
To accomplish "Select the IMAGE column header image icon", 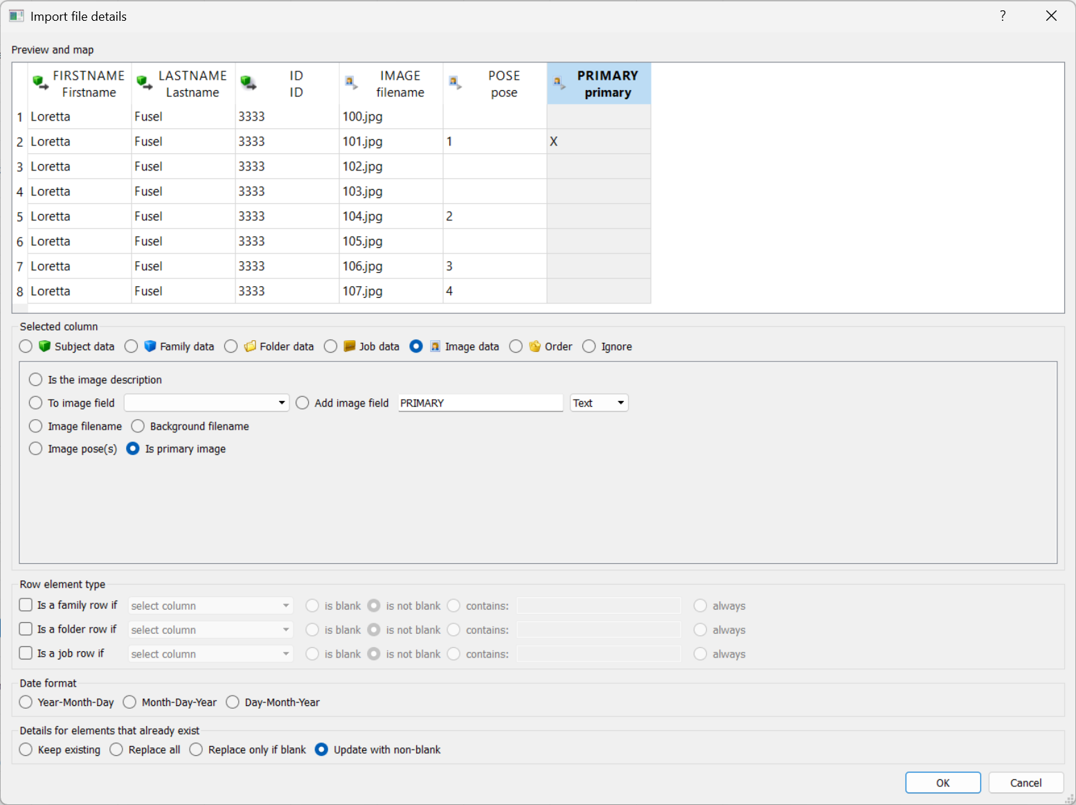I will pyautogui.click(x=351, y=83).
